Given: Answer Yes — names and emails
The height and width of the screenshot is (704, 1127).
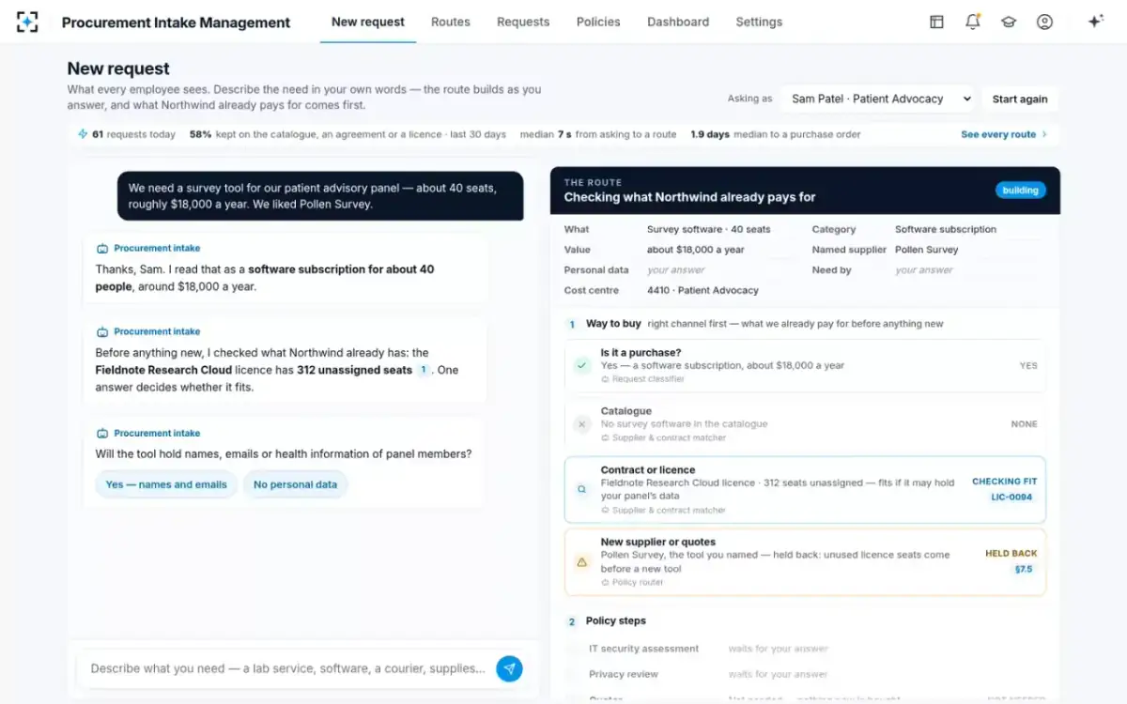Looking at the screenshot, I should click(166, 484).
